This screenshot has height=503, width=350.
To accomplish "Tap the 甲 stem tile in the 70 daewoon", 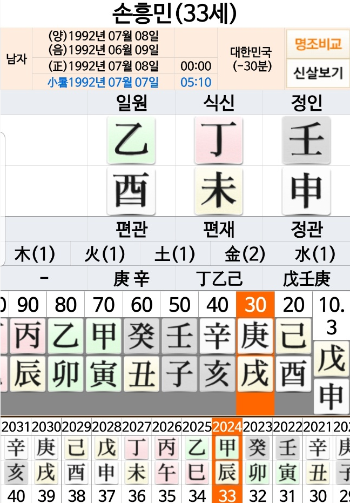I will pos(104,336).
